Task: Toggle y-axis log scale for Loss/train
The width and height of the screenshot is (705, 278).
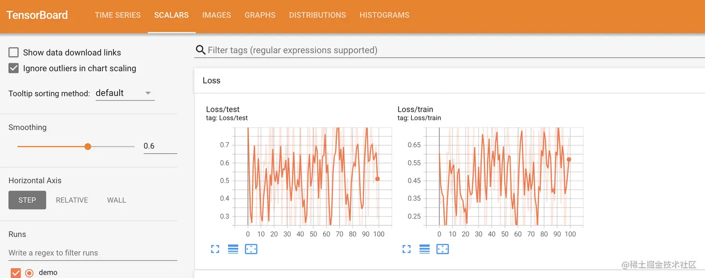Action: click(x=424, y=249)
